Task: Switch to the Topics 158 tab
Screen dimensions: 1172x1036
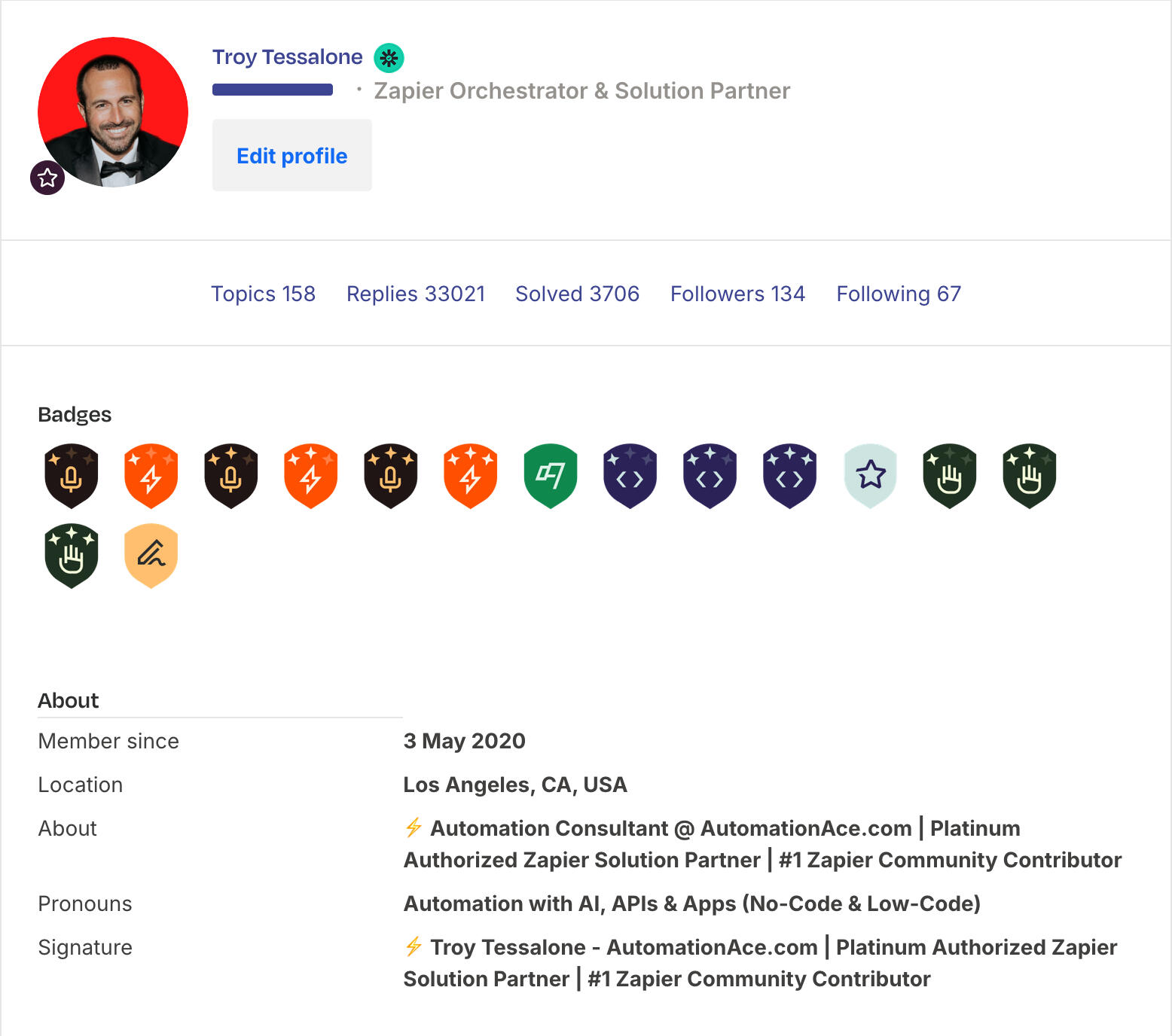Action: (x=263, y=294)
